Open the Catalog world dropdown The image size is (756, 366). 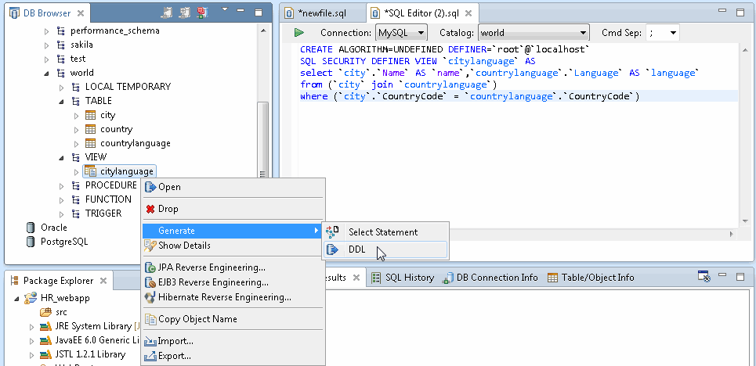pyautogui.click(x=534, y=33)
